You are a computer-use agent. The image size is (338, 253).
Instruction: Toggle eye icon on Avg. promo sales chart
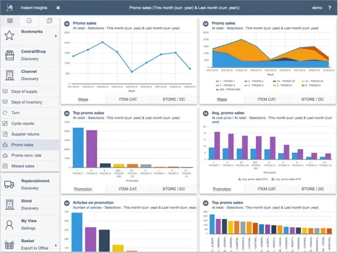coord(206,114)
